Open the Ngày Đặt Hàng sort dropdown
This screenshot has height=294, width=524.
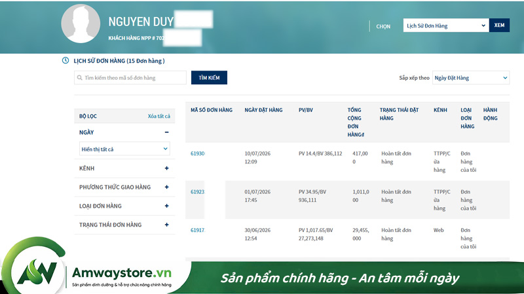(x=471, y=78)
